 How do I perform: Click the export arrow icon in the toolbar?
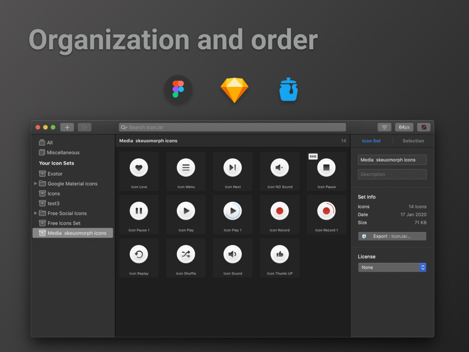click(85, 127)
